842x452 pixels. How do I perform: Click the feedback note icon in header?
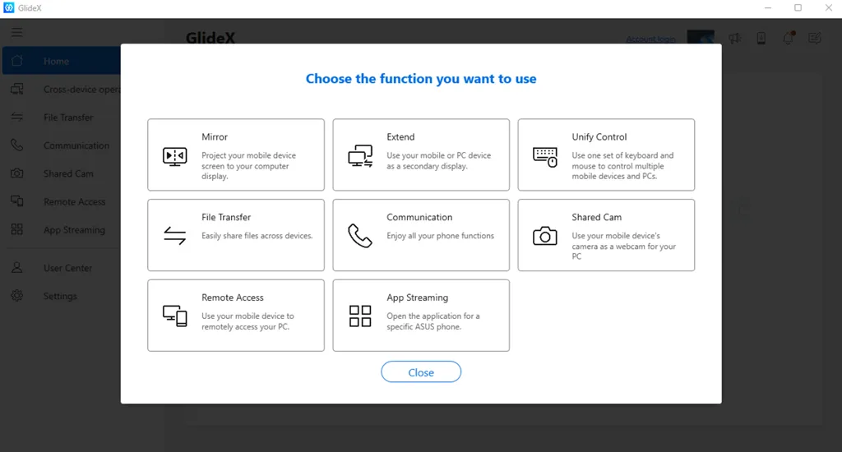[814, 39]
